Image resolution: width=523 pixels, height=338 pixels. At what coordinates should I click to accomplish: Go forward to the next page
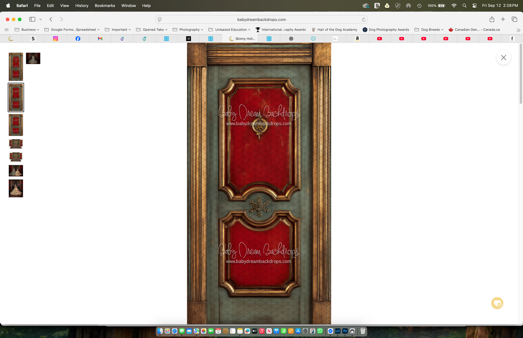click(61, 20)
